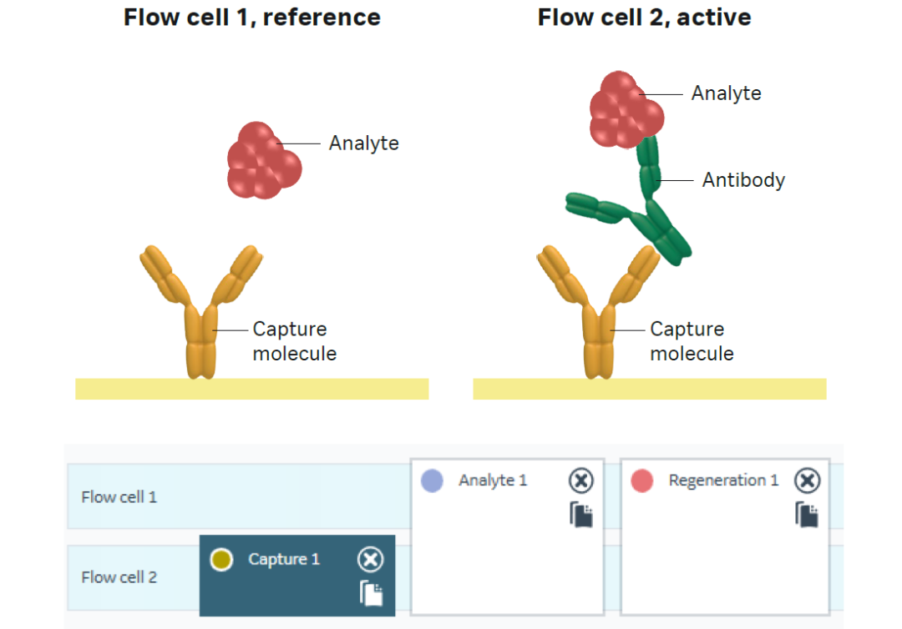Duplicate the Capture 1 step

(x=371, y=593)
